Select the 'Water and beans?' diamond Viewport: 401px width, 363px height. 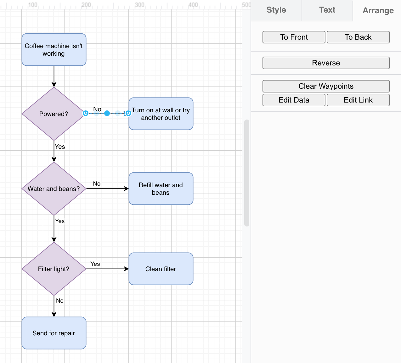54,188
